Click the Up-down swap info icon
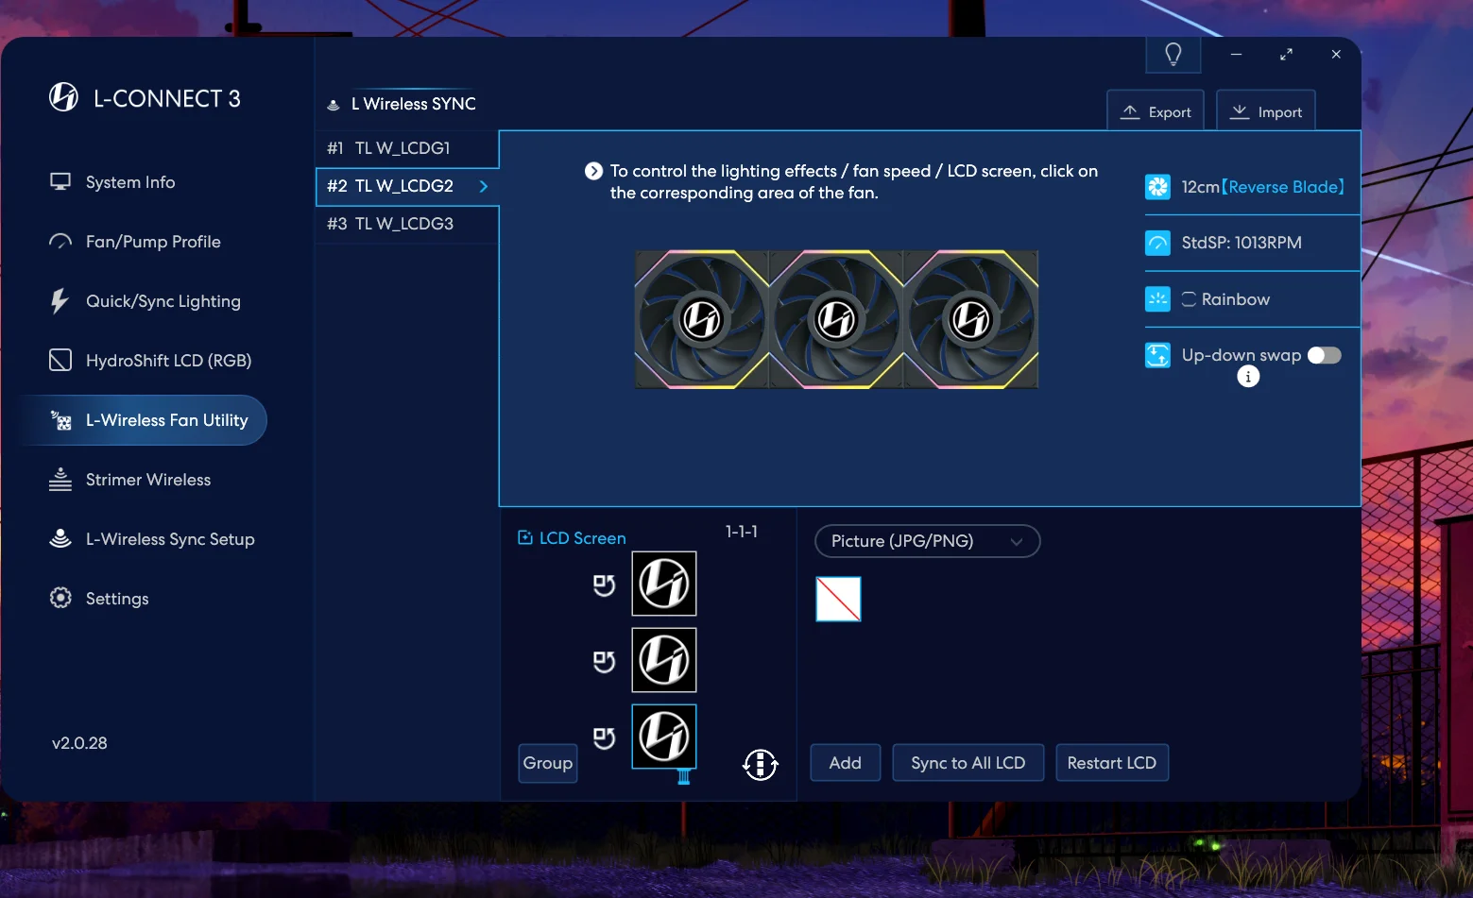Image resolution: width=1473 pixels, height=898 pixels. click(x=1248, y=377)
